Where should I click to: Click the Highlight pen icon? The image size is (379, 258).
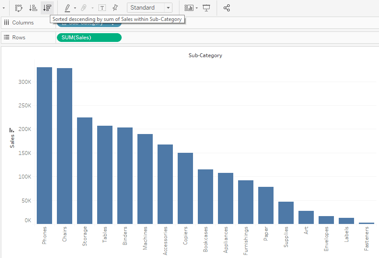tap(67, 8)
